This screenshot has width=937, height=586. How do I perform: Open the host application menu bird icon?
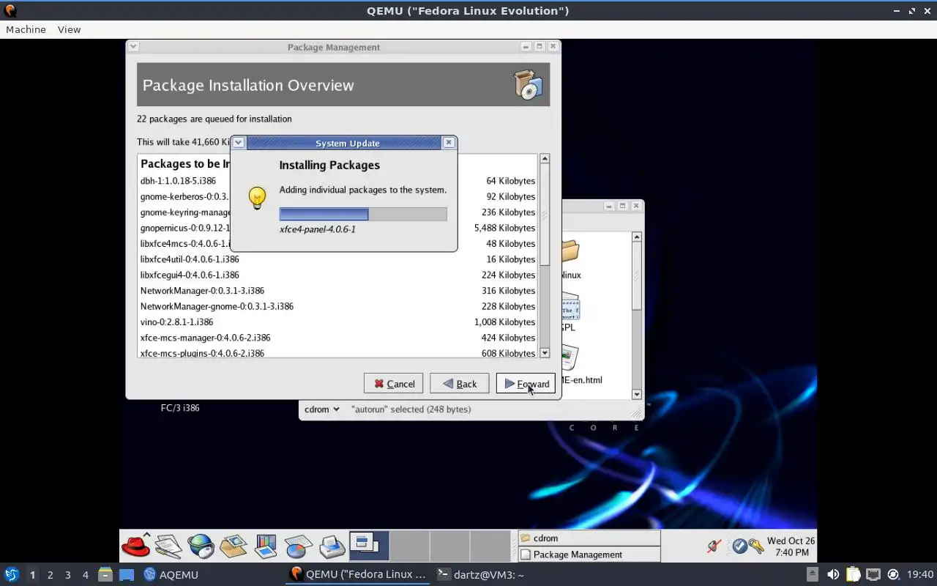pos(12,574)
